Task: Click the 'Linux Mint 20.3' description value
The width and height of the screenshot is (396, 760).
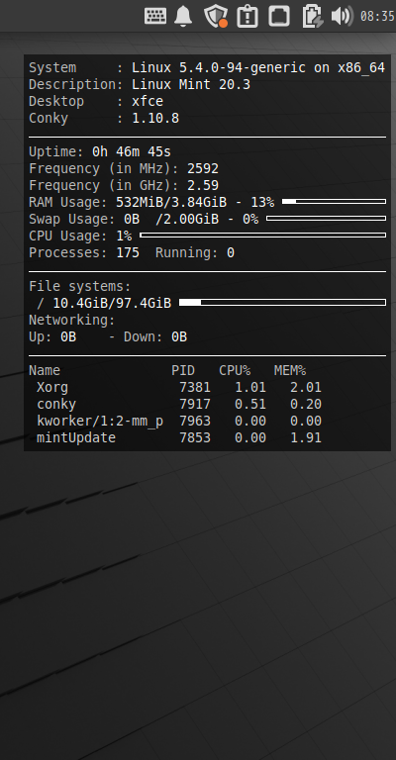Action: tap(191, 85)
